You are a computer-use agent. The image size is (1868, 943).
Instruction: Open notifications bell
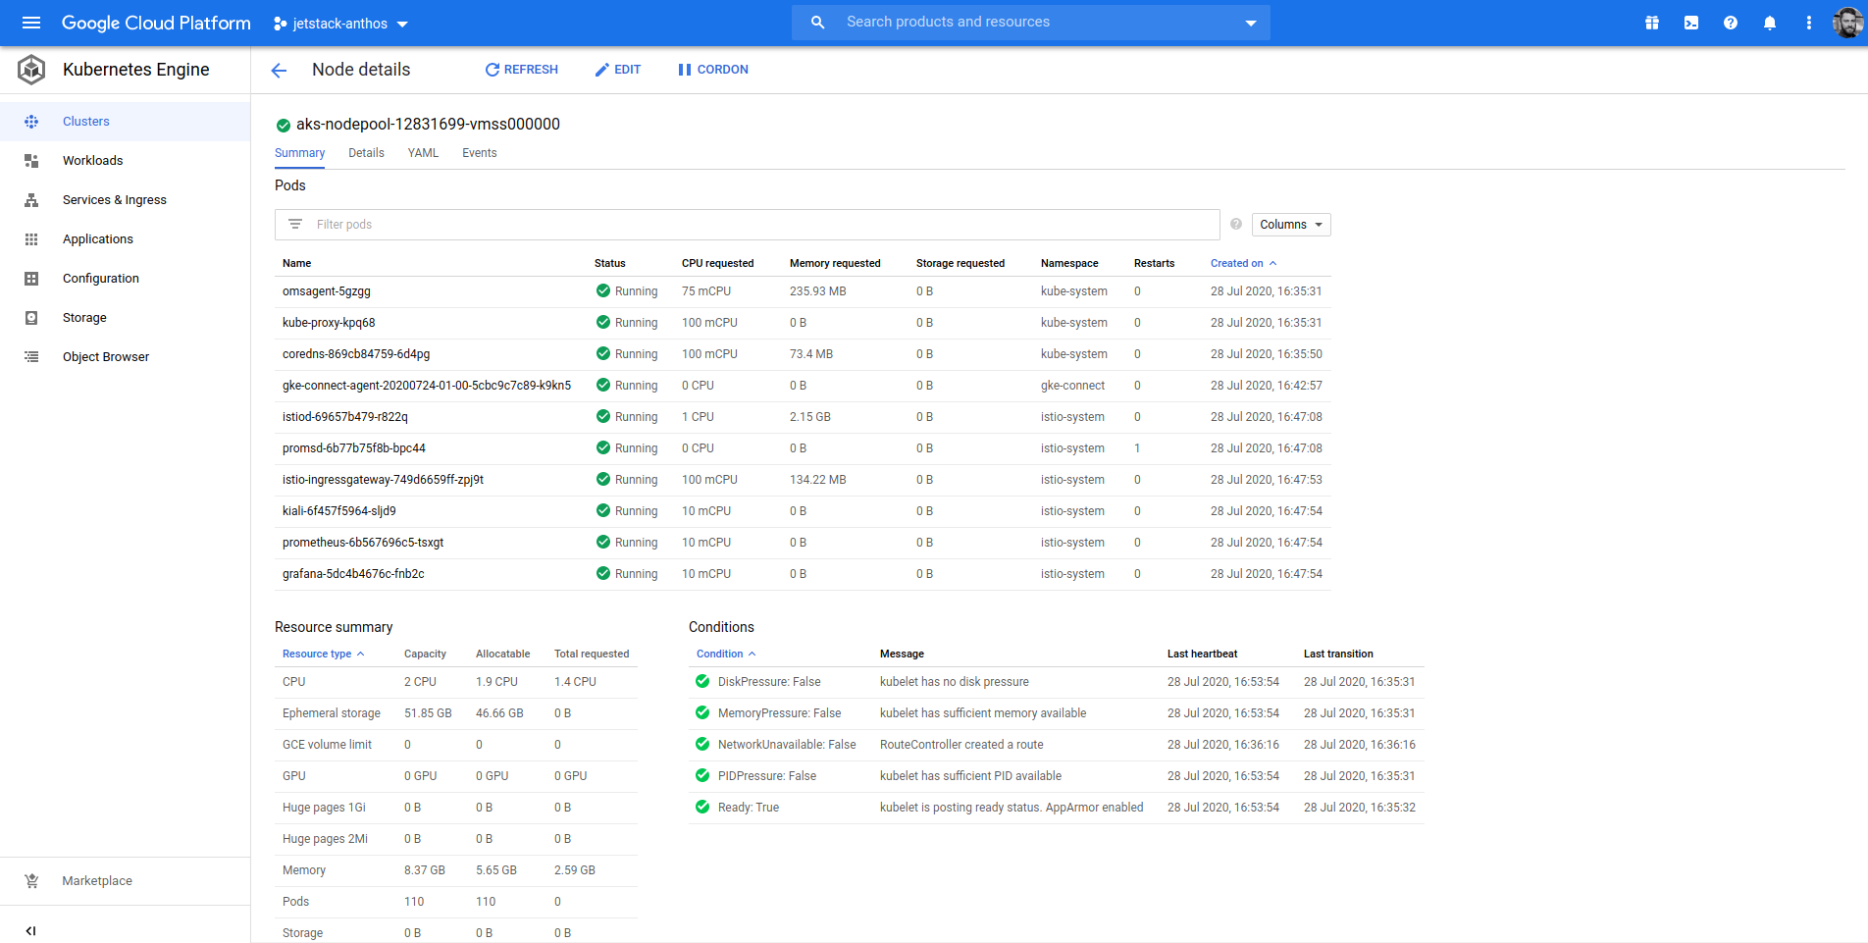[1770, 23]
